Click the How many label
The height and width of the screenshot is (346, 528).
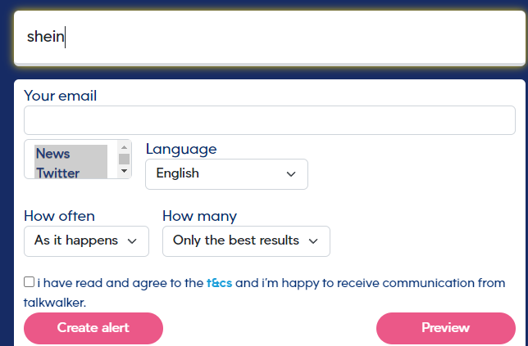pos(200,216)
